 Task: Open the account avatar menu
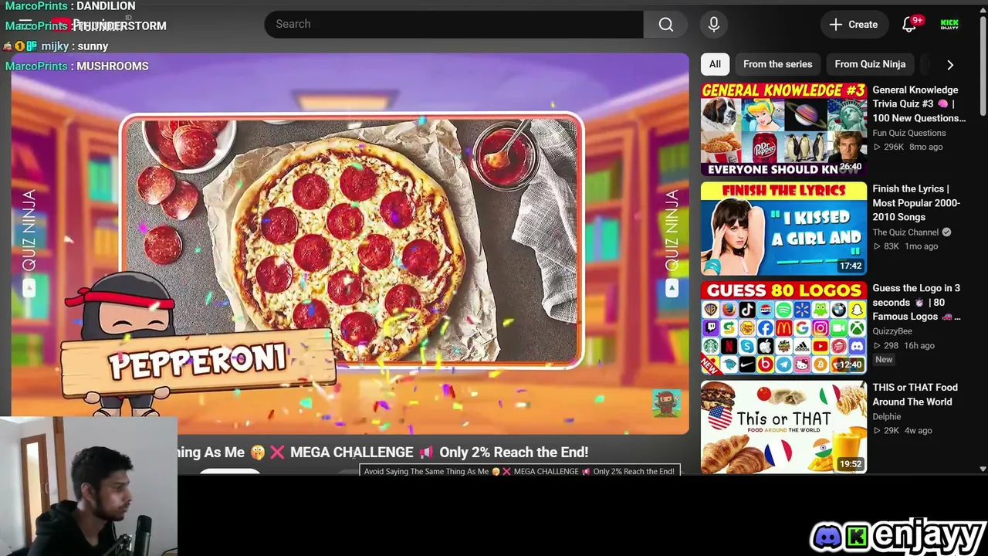[x=949, y=24]
